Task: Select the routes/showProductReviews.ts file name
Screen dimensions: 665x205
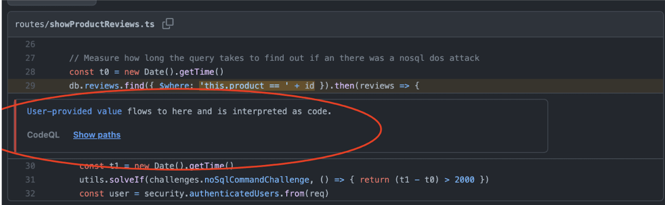Action: pyautogui.click(x=85, y=24)
